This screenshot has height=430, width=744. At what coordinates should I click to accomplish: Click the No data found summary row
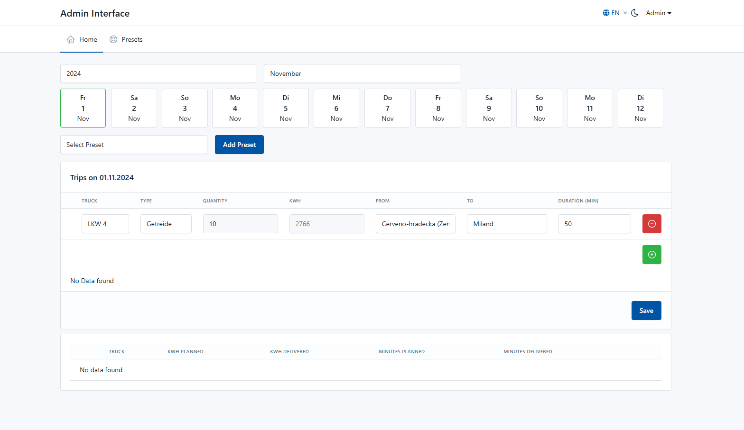[366, 370]
